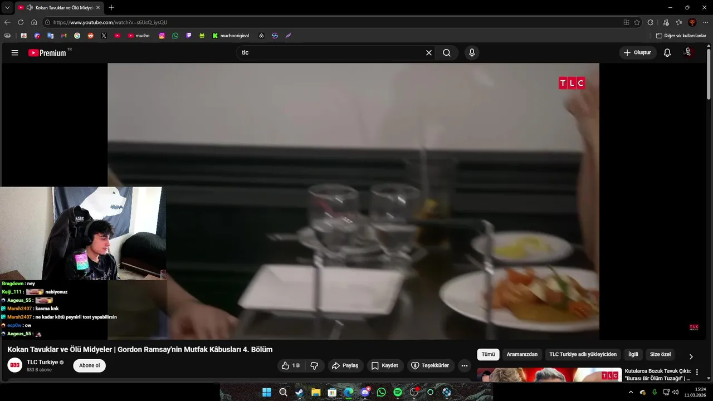713x401 pixels.
Task: Go to the browser home page
Action: [x=34, y=22]
